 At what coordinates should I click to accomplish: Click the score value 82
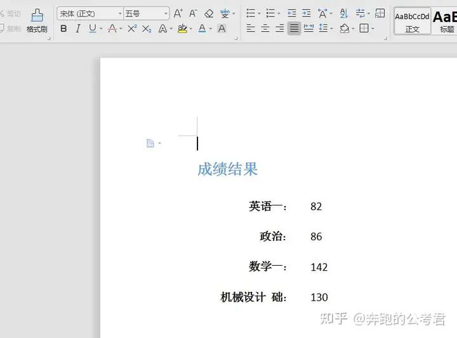click(x=316, y=206)
